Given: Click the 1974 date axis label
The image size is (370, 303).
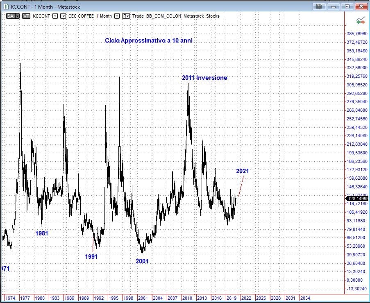Looking at the screenshot, I should (x=10, y=298).
